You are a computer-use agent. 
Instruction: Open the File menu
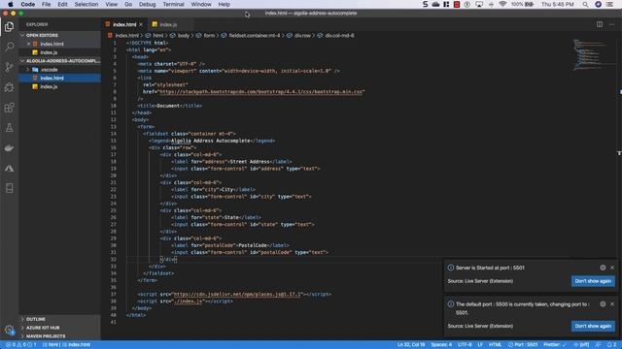[46, 4]
